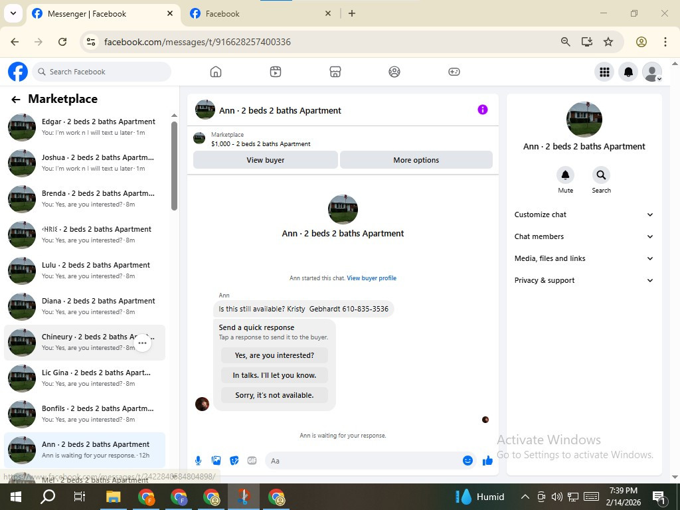Click the purple conversation info icon
This screenshot has height=510, width=680.
tap(483, 110)
